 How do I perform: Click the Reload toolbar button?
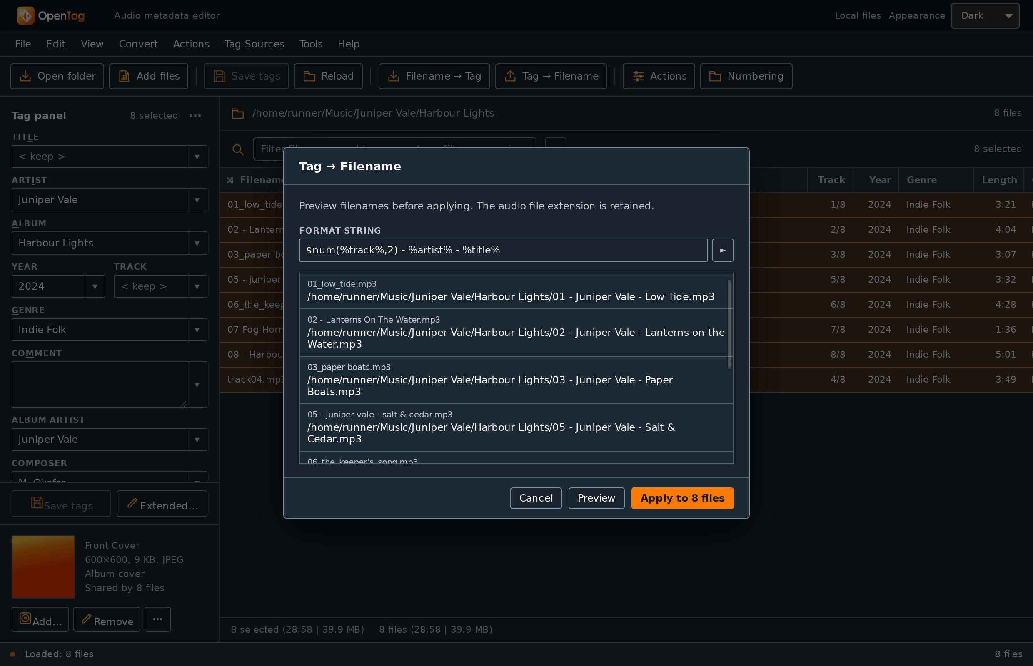328,76
